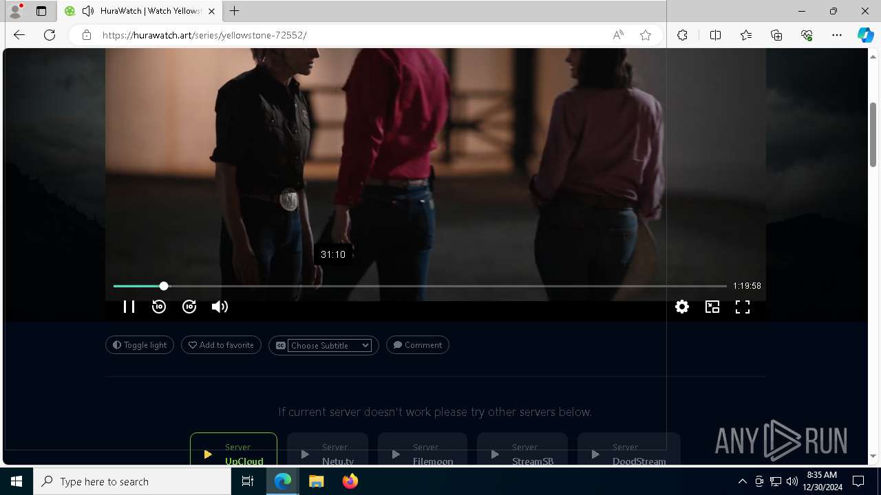Open Split screen view
Image resolution: width=881 pixels, height=495 pixels.
pyautogui.click(x=715, y=35)
